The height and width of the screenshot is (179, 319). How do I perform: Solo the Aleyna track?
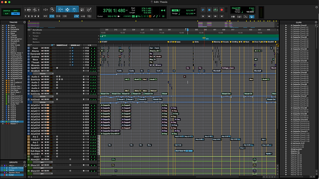(46, 51)
